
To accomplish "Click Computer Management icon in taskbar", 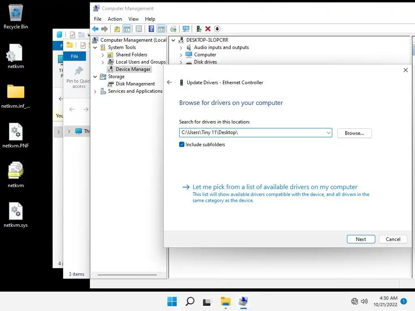I will pos(243,301).
